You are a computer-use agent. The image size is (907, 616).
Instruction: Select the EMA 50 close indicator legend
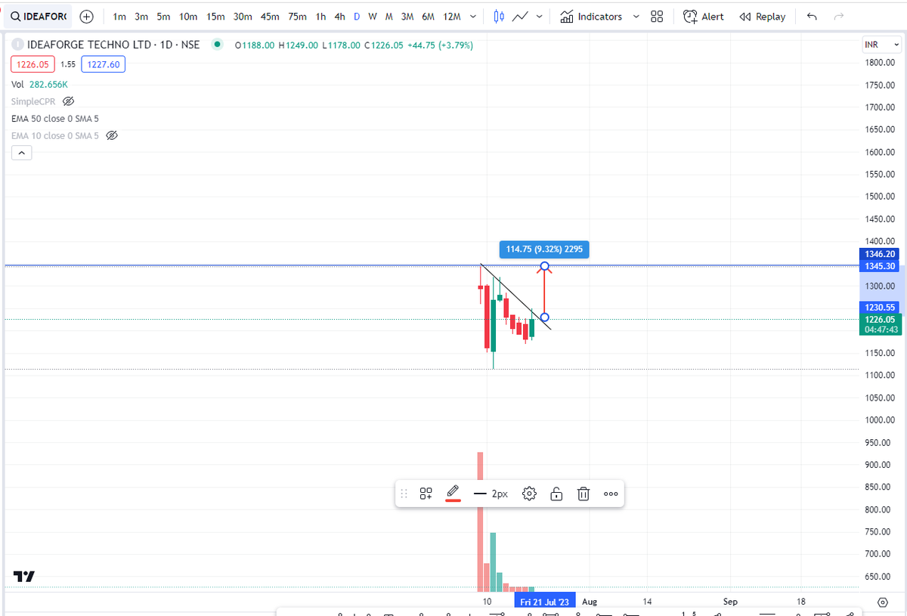(x=55, y=119)
